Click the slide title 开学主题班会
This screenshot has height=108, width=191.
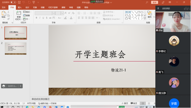click(x=100, y=55)
